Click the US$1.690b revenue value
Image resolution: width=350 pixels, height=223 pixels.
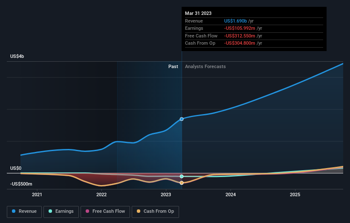click(x=235, y=21)
